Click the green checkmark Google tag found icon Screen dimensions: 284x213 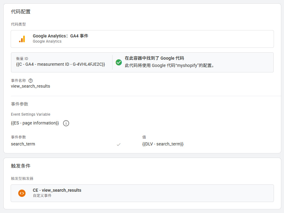click(x=119, y=62)
